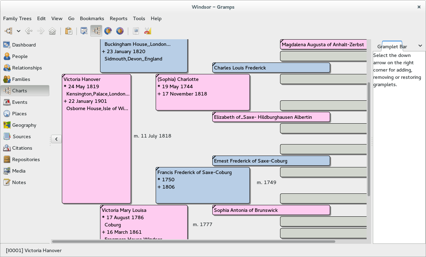
Task: Open the Bookmarks menu
Action: [x=92, y=18]
